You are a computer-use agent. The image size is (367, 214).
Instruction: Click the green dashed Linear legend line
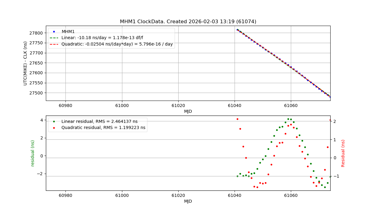pos(54,38)
